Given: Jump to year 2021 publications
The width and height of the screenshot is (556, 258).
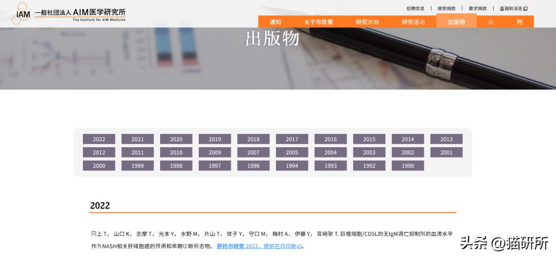Looking at the screenshot, I should (137, 139).
